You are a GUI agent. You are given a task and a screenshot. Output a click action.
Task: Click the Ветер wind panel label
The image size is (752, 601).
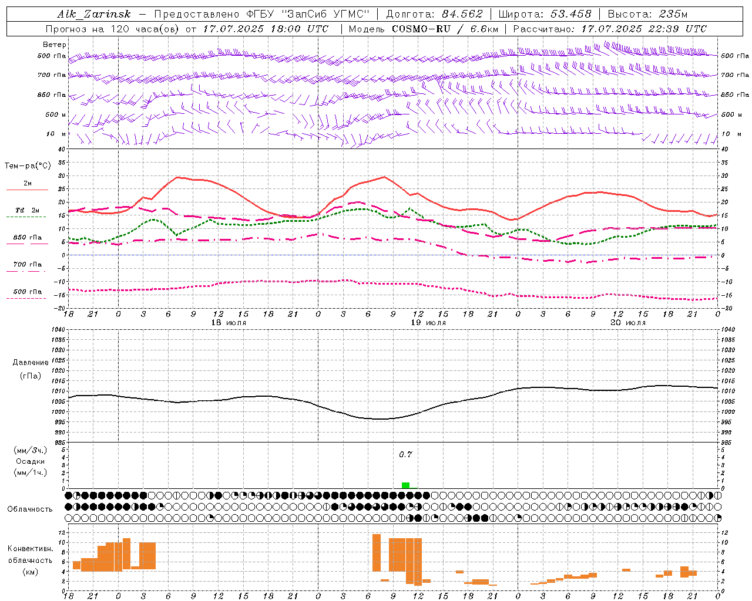[x=55, y=45]
